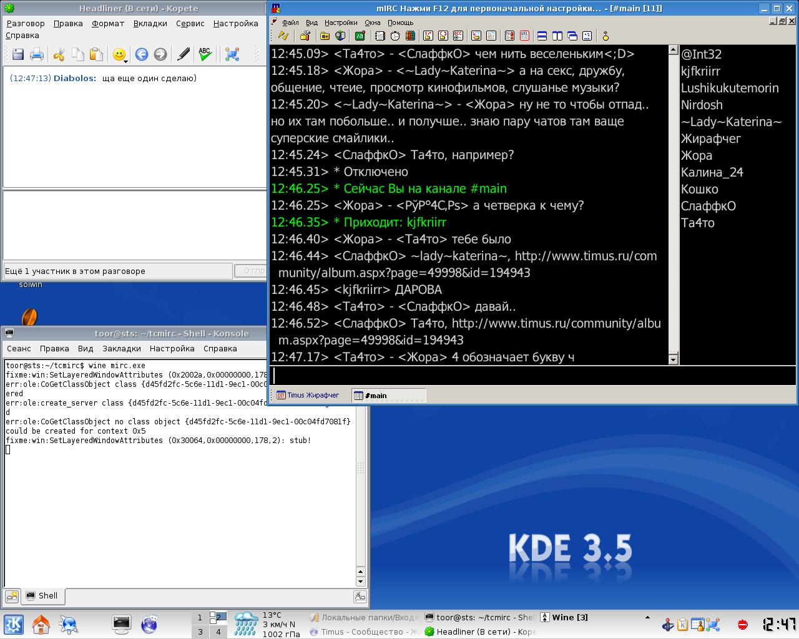Click mIRC chat scrollbar down arrow

point(673,359)
